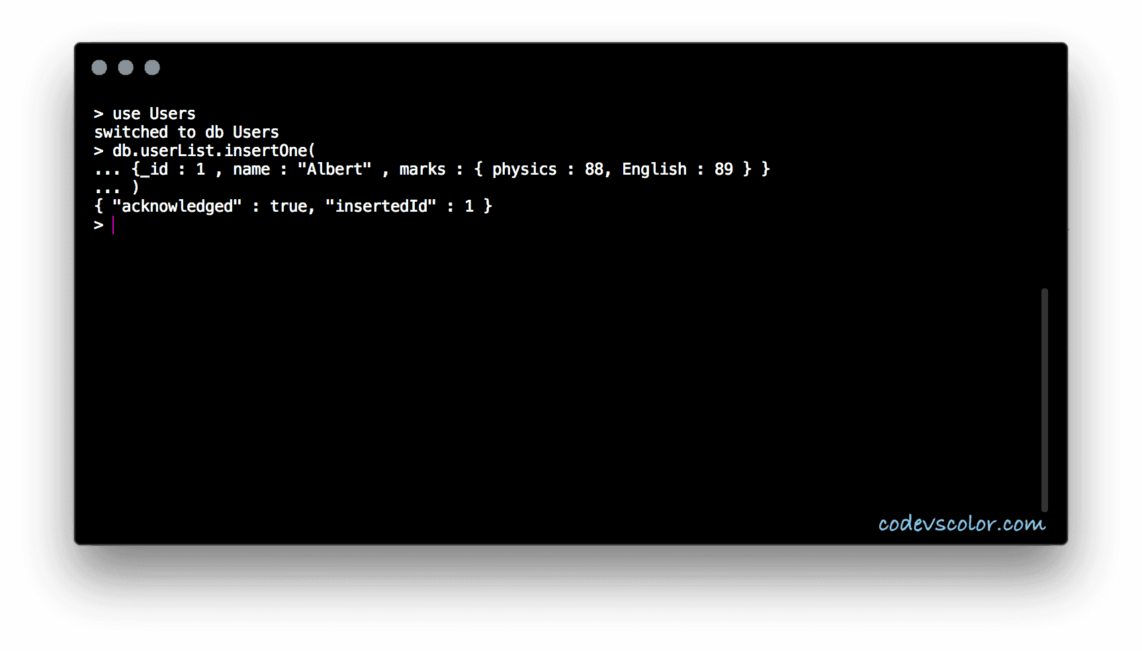Viewport: 1142px width, 651px height.
Task: Click the "insertedId" key in the output
Action: click(380, 206)
